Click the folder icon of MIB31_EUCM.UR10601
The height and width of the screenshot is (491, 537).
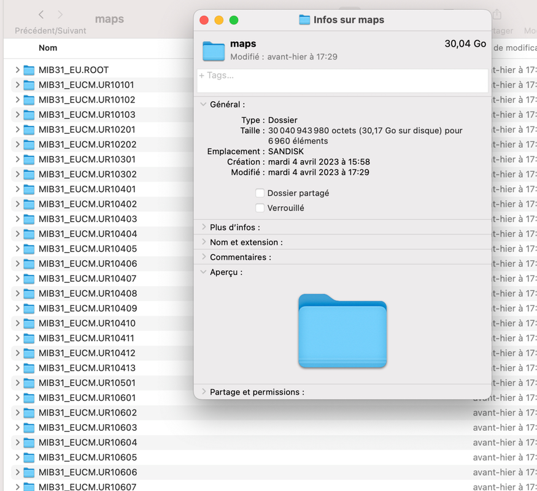pos(29,398)
